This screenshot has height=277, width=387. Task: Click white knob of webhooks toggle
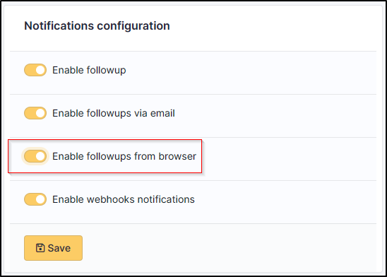(40, 199)
